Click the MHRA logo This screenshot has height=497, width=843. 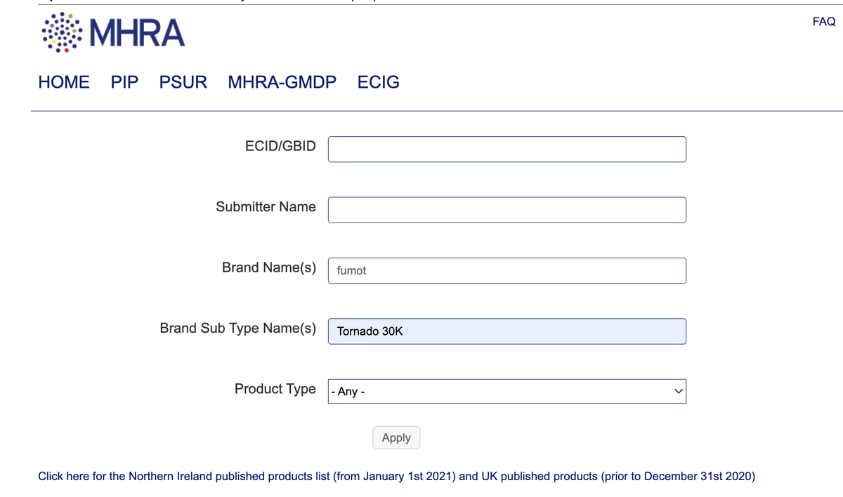pyautogui.click(x=113, y=32)
